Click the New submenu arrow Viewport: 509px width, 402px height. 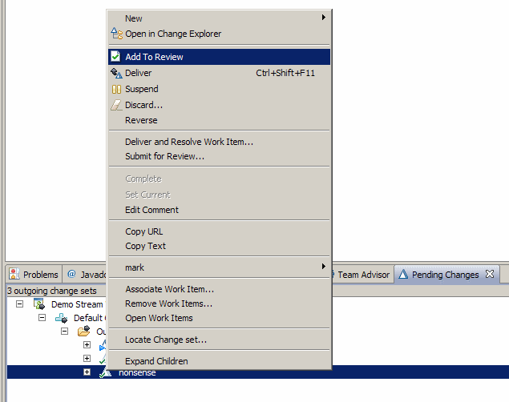323,17
